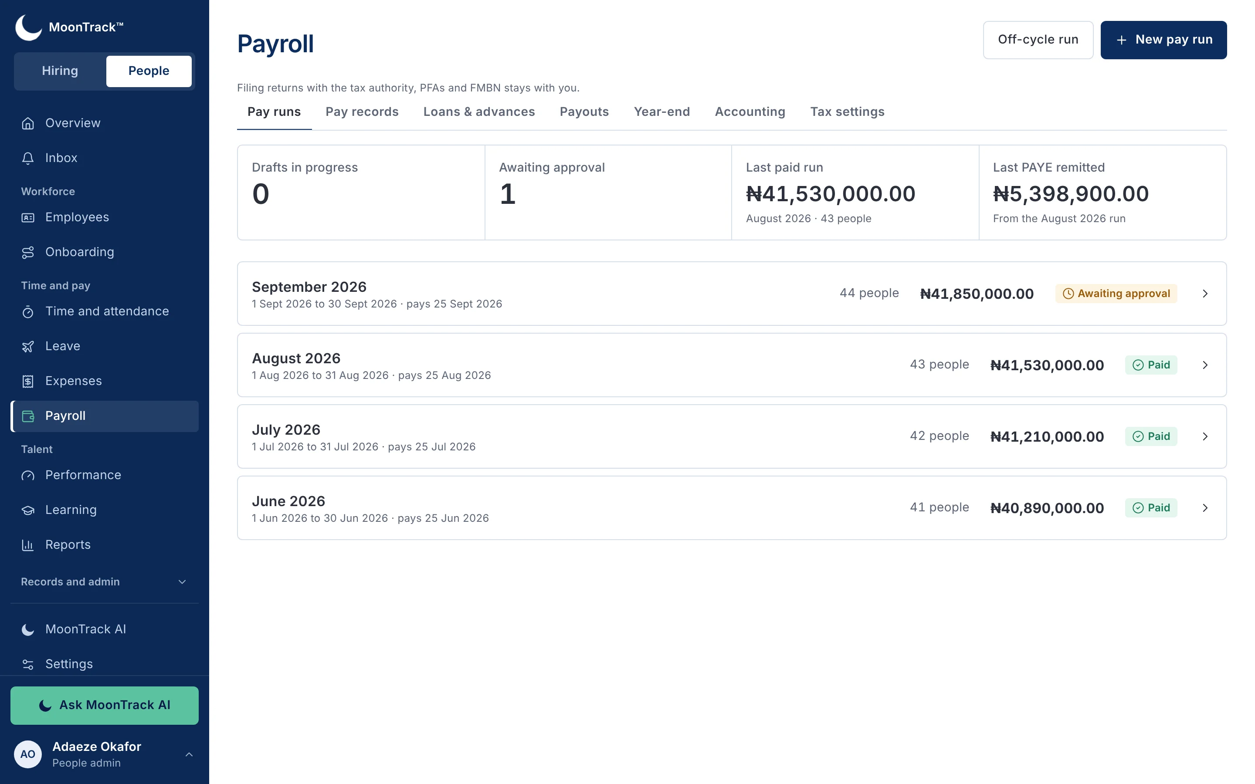This screenshot has height=784, width=1255.
Task: Open Leave via the airplane icon
Action: [x=28, y=346]
